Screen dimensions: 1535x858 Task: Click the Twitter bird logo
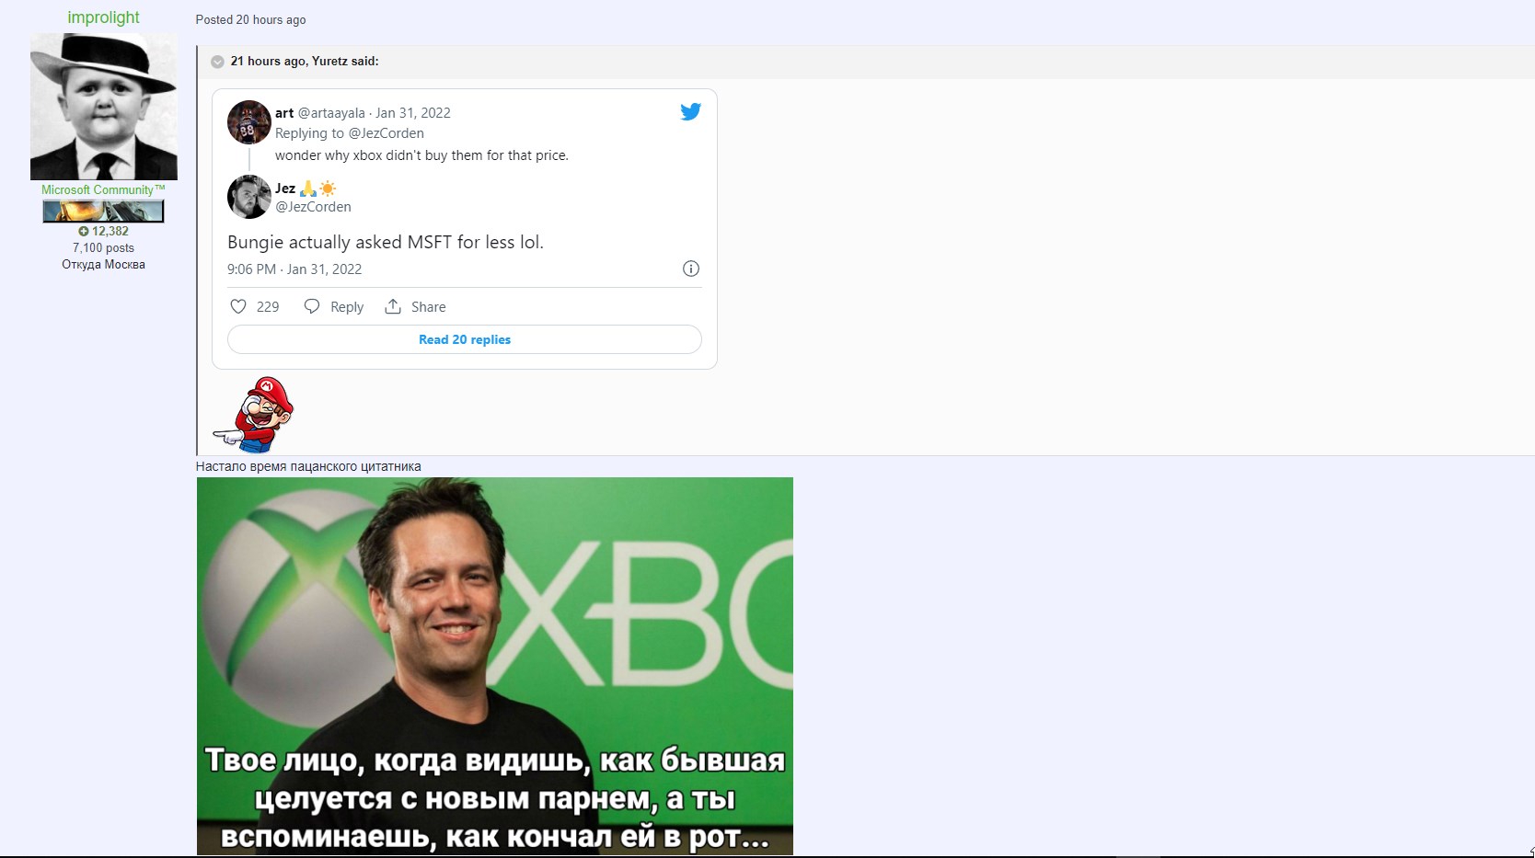coord(690,111)
